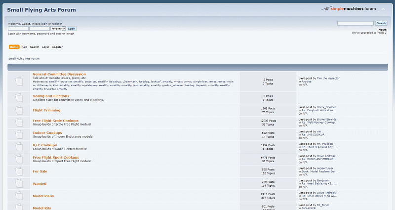Click the '12639 Posts' count text
Viewport: 395px width, 210px height.
[x=268, y=121]
